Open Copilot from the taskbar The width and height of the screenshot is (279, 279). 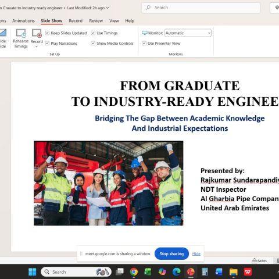tap(162, 272)
